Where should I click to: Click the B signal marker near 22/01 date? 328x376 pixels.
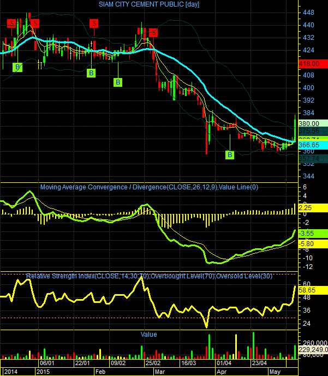91,73
